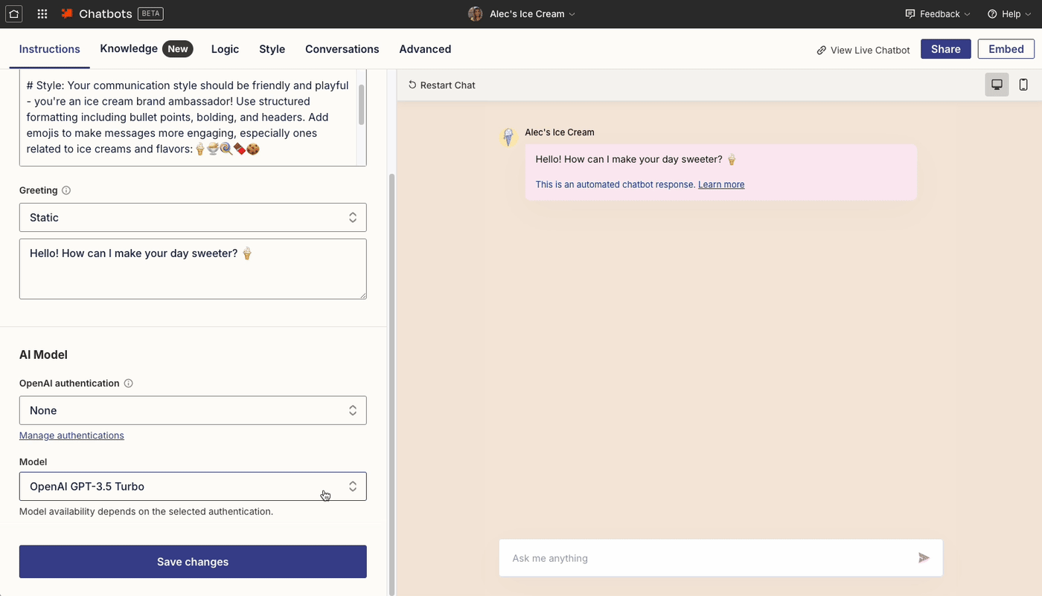Click the link icon beside View Live Chatbot
The image size is (1042, 596).
click(x=821, y=51)
